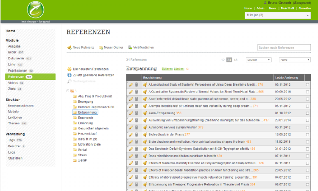Show 48 references per page

pos(236,60)
